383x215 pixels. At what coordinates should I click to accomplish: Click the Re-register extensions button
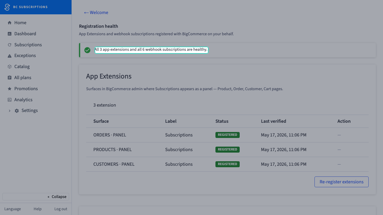point(341,182)
